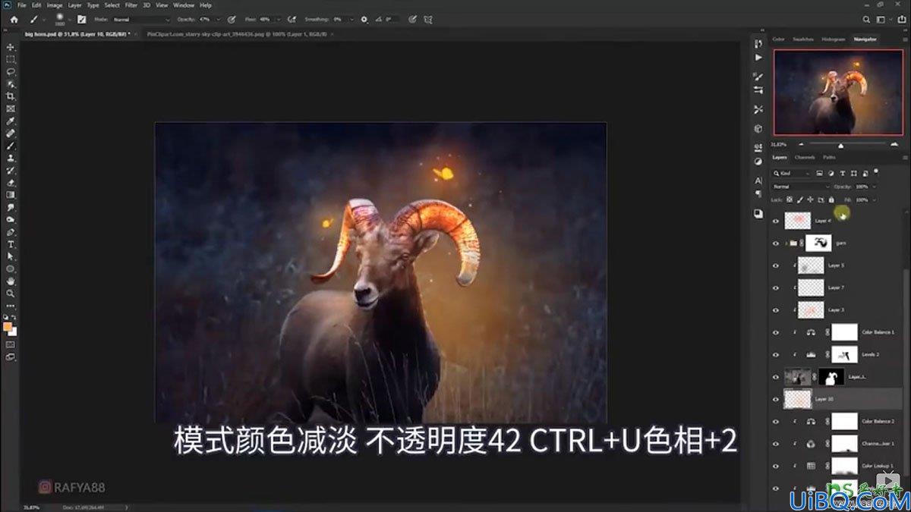Toggle Layer 3 visibility eye

[x=776, y=309]
